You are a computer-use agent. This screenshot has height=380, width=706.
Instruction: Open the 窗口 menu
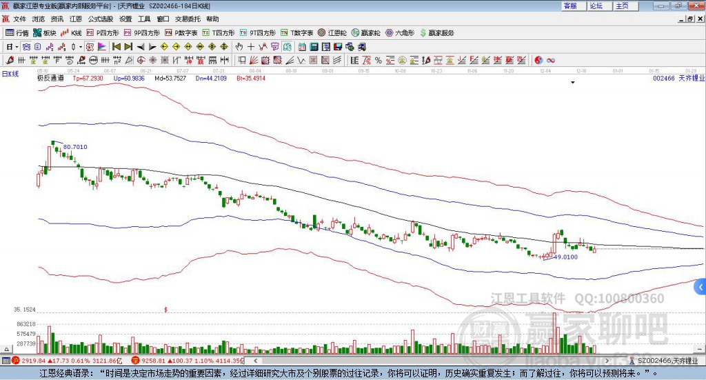coord(163,19)
